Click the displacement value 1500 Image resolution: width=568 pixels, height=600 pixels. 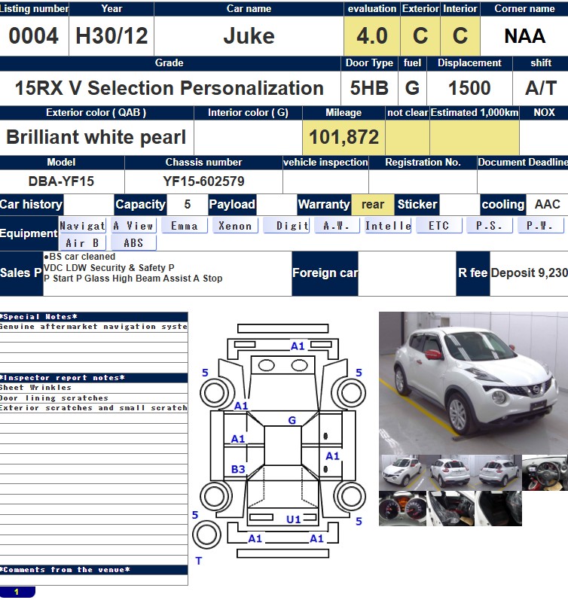(x=469, y=87)
